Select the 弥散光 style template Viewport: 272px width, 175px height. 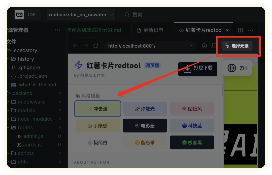coord(145,109)
